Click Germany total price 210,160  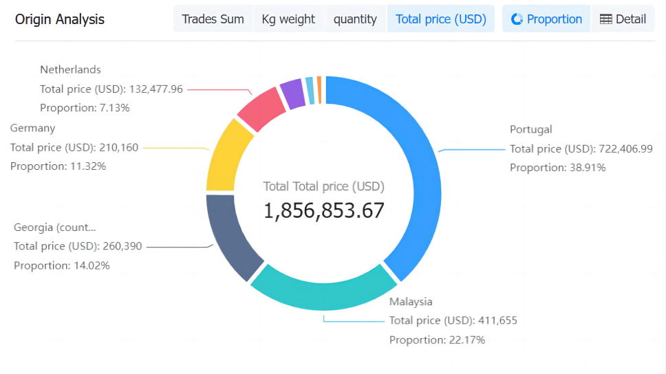(x=74, y=147)
